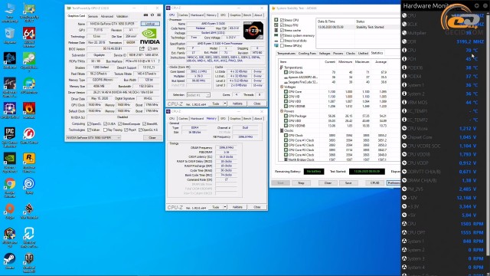Viewport: 490px width, 276px height.
Task: Switch to Cooling Fans tab in AIDA64
Action: [x=307, y=54]
